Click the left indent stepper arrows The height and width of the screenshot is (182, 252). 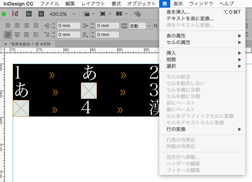[x=54, y=26]
